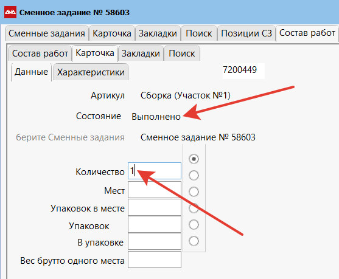
Task: Open the inner Состав работ tab
Action: coord(40,53)
